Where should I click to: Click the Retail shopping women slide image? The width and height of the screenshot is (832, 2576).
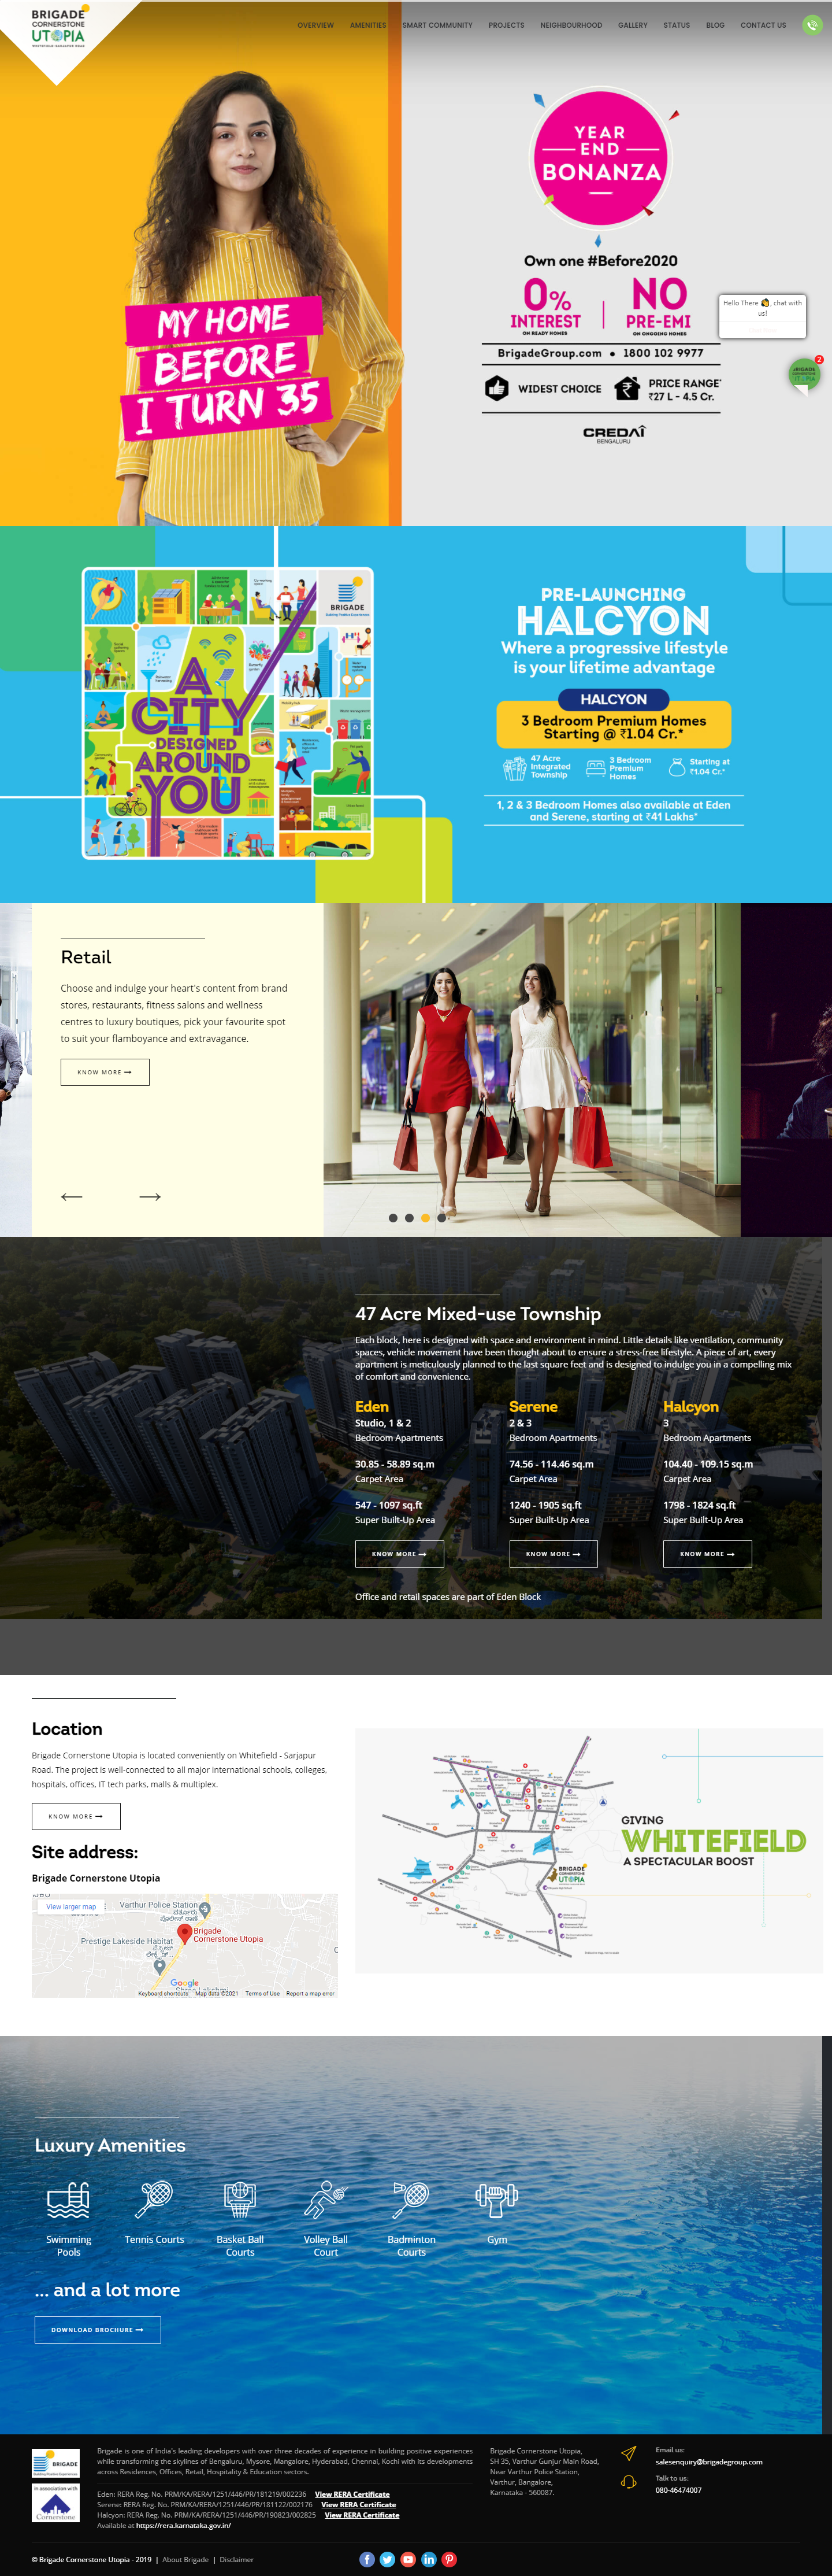click(532, 1069)
